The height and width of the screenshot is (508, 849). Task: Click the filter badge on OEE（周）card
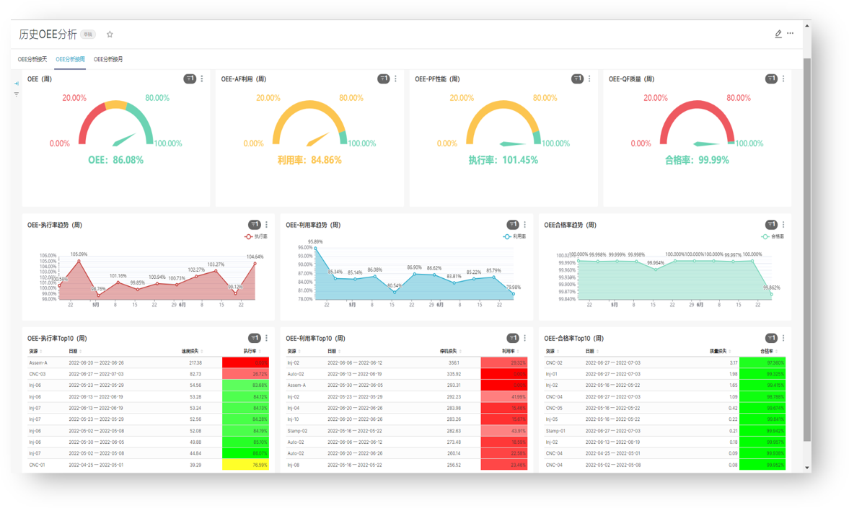click(x=190, y=79)
